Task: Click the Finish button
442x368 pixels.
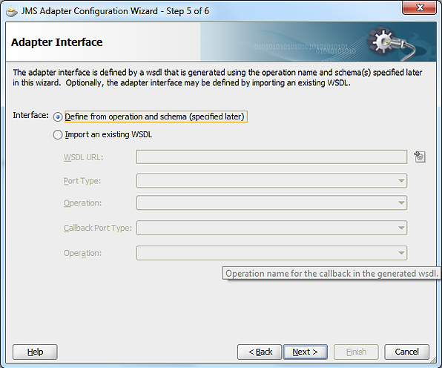Action: 356,352
